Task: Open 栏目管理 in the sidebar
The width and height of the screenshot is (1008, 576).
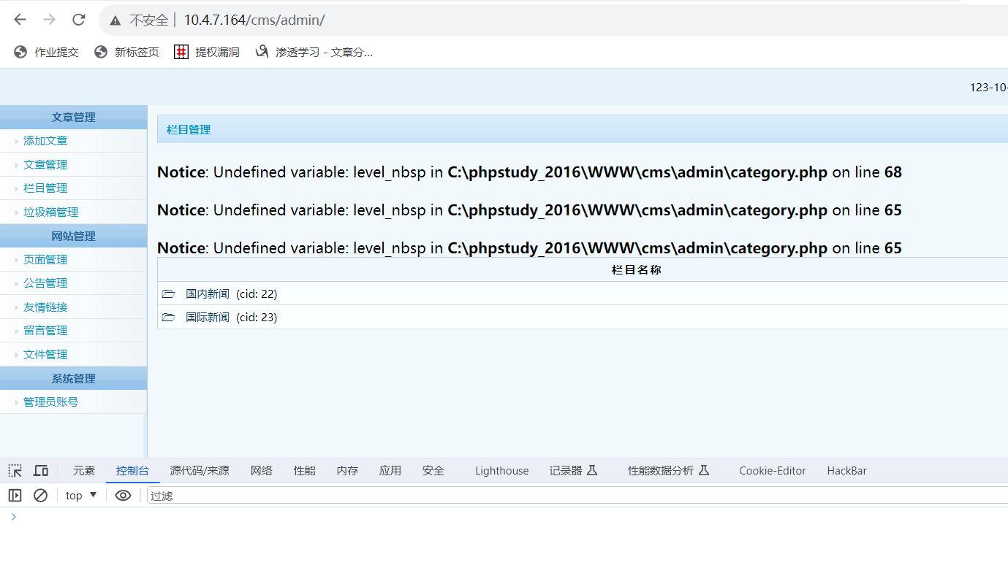Action: pyautogui.click(x=45, y=188)
